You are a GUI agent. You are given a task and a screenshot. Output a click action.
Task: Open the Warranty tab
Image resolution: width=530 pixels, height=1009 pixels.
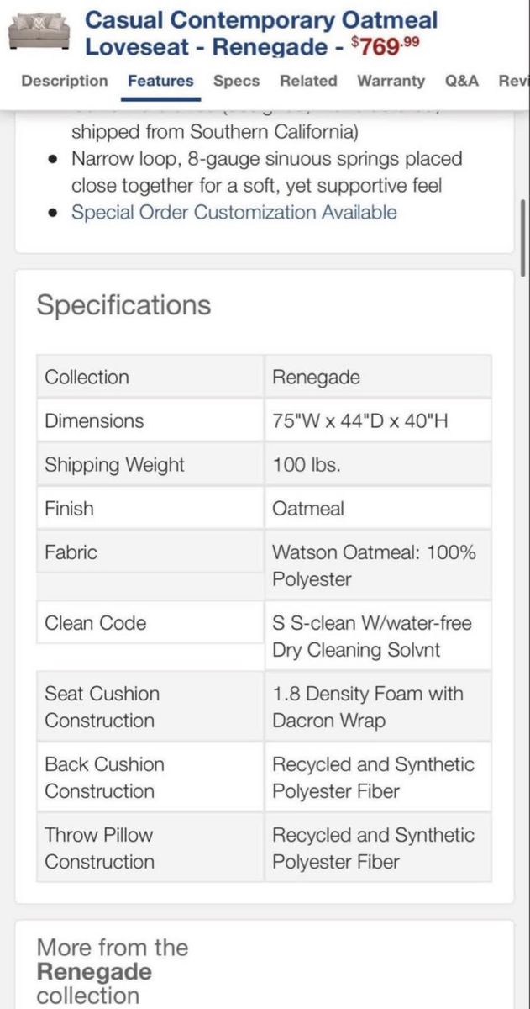[x=391, y=81]
